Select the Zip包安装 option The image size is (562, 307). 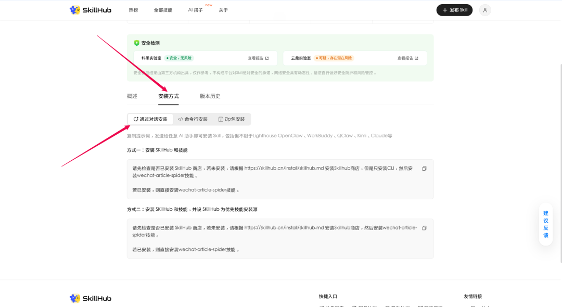pos(232,119)
